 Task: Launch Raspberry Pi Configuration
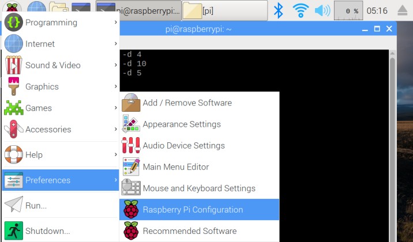[x=199, y=209]
